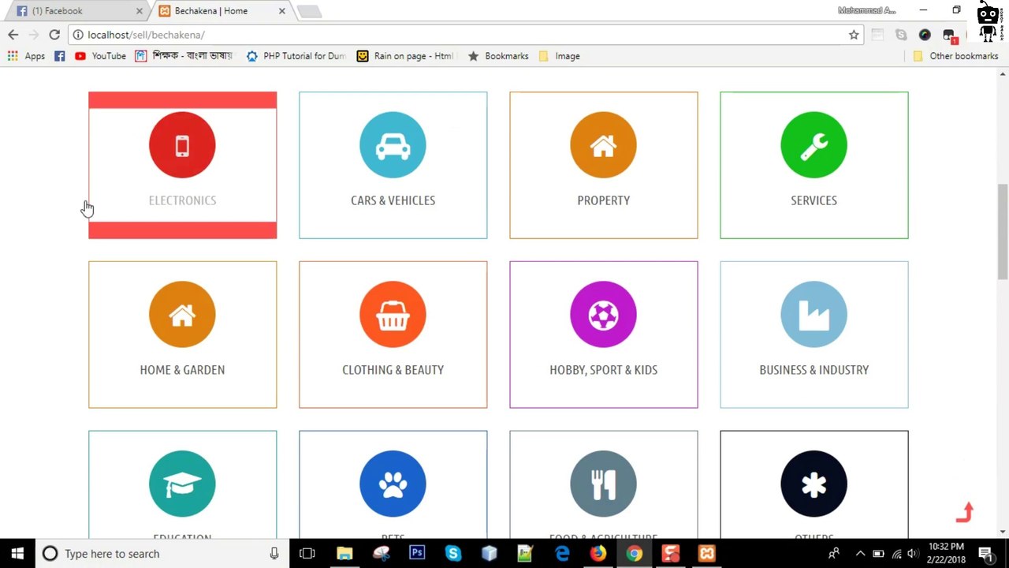This screenshot has width=1009, height=568.
Task: Click the HOBBY, SPORT & KIDS label
Action: point(603,370)
